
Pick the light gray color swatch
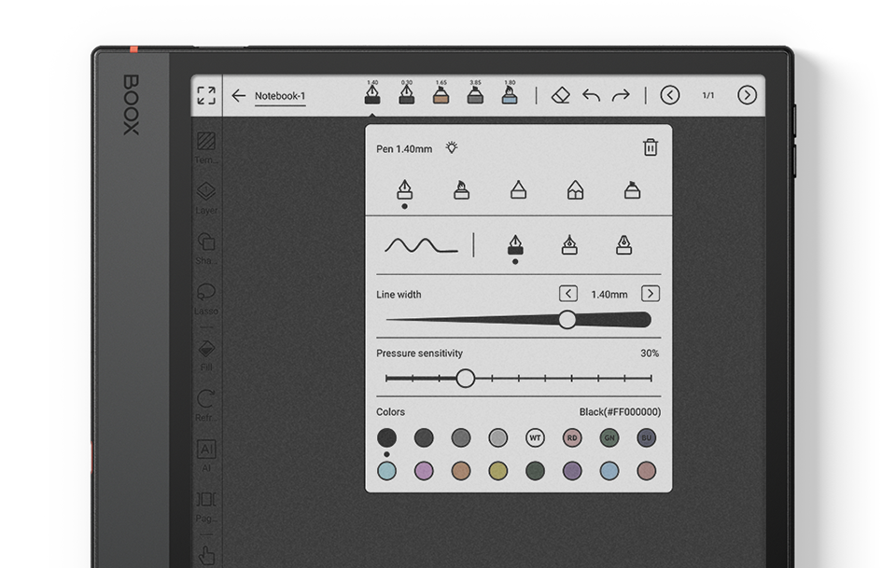pyautogui.click(x=498, y=437)
